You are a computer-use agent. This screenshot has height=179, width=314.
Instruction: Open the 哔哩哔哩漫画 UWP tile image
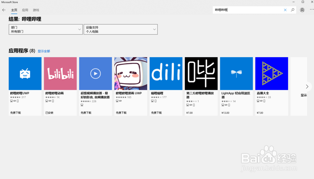131,73
